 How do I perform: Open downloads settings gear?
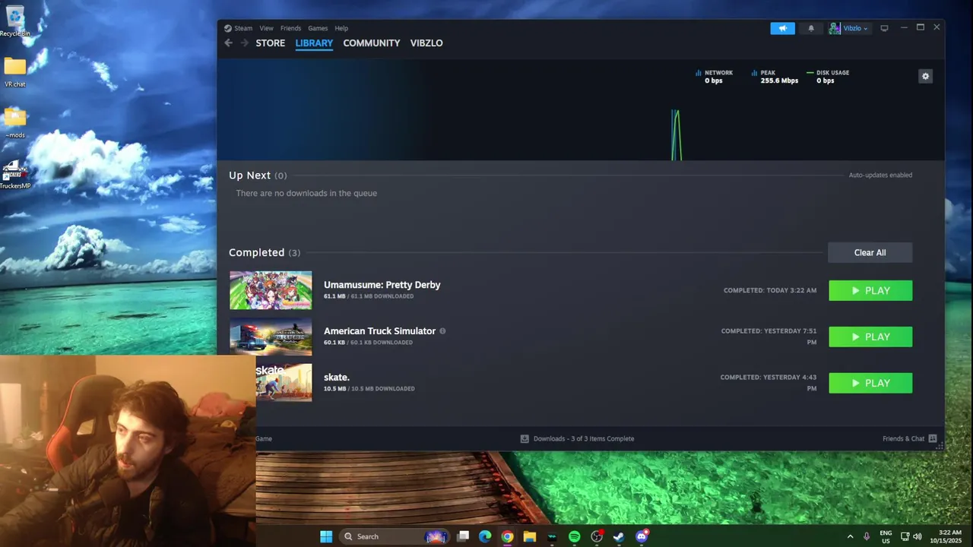click(925, 76)
